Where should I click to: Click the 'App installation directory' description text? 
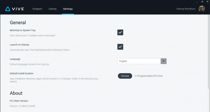(x=54, y=80)
